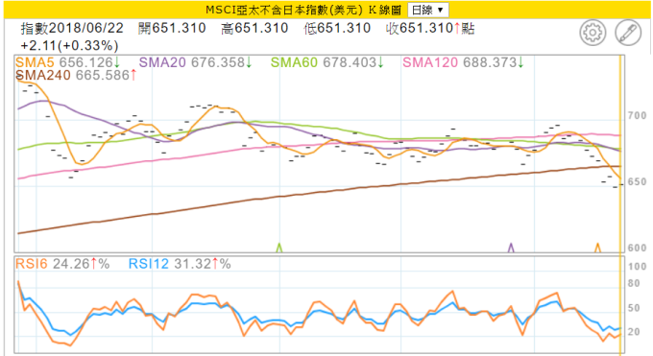Click the 650 price axis label
The width and height of the screenshot is (653, 356).
point(638,182)
